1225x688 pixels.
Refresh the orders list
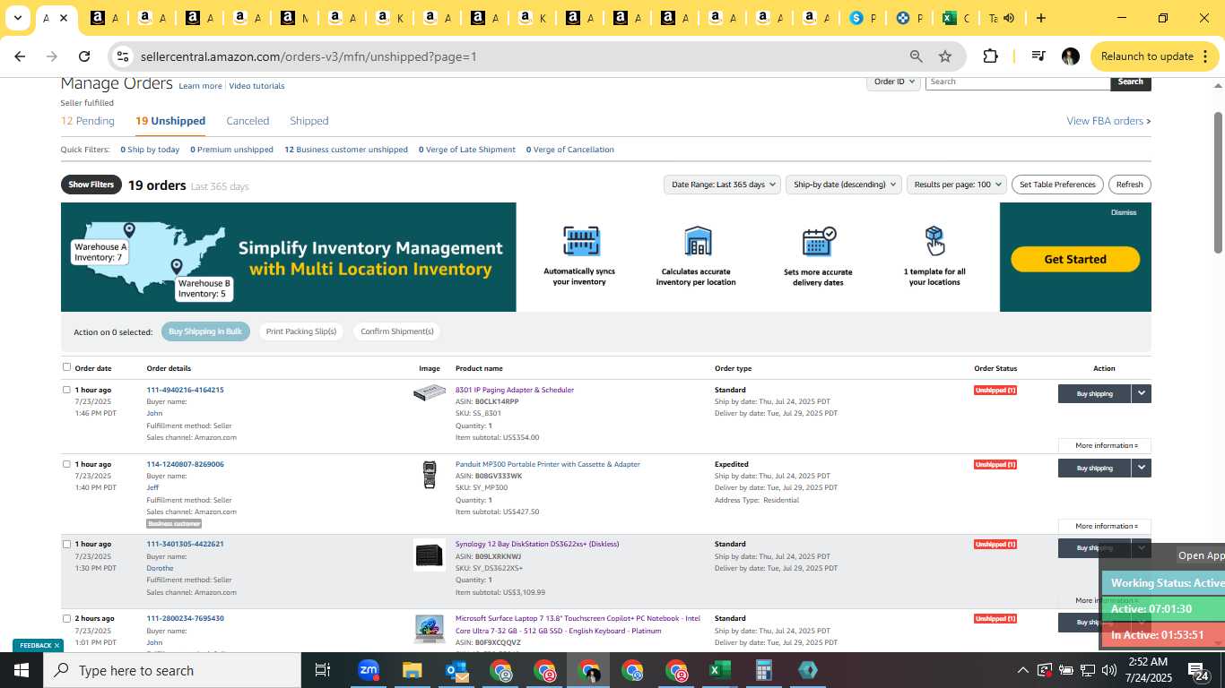pos(1130,185)
